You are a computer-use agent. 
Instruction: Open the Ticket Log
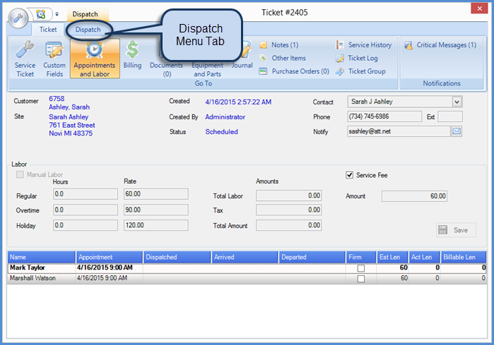click(357, 58)
